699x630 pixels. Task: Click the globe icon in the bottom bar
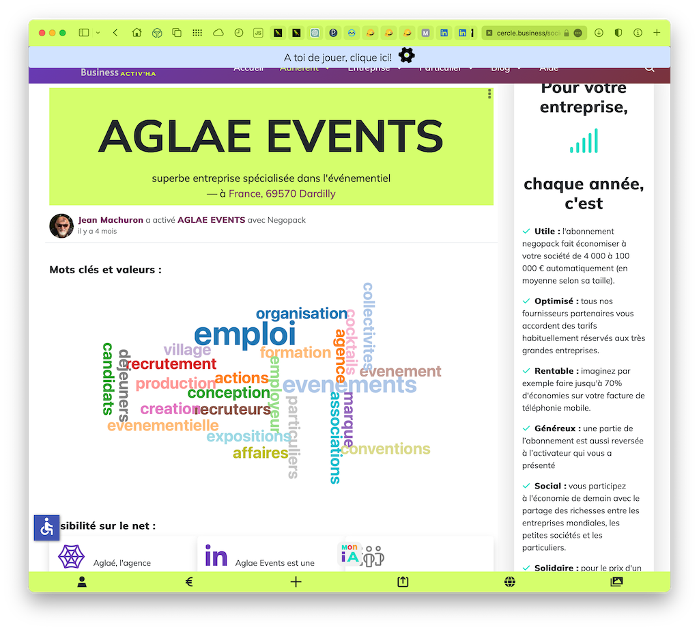510,581
